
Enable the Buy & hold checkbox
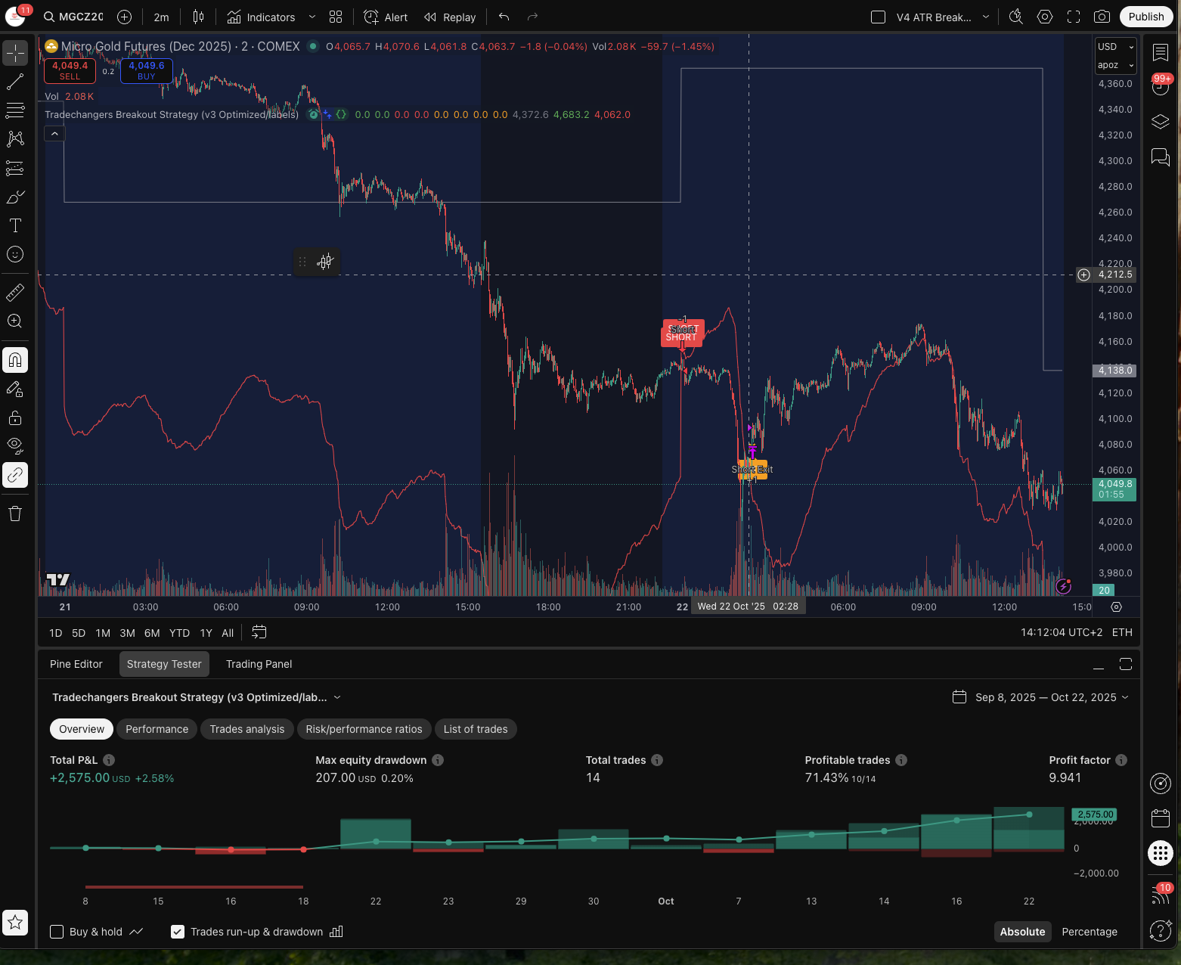57,932
